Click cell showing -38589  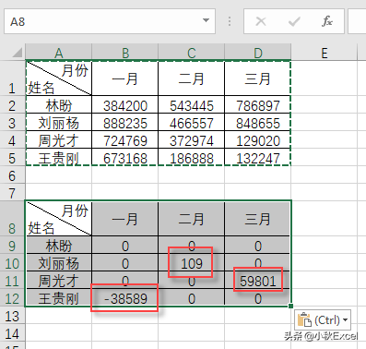tap(125, 297)
